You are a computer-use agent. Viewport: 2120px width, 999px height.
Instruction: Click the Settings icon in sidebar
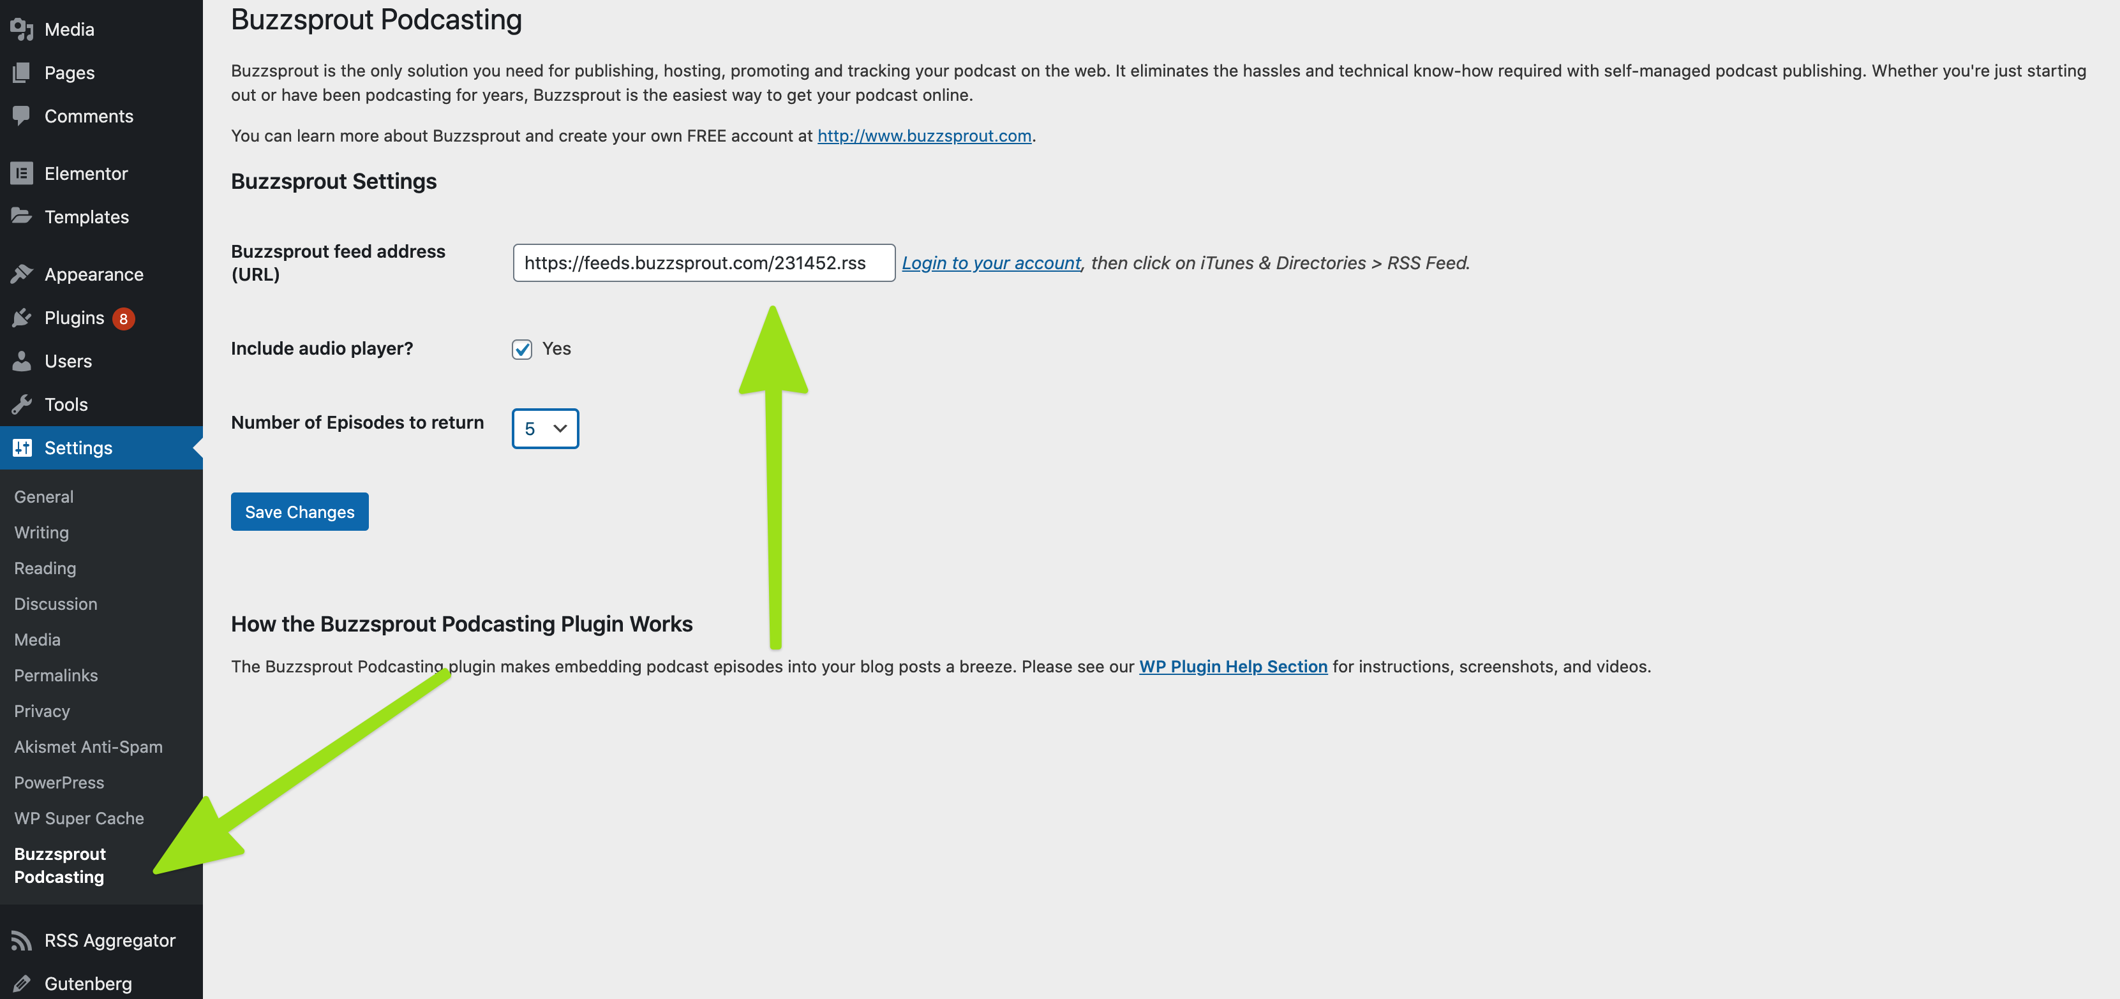click(x=23, y=446)
